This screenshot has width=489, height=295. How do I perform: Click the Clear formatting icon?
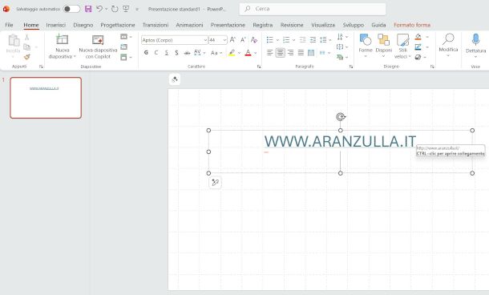254,40
